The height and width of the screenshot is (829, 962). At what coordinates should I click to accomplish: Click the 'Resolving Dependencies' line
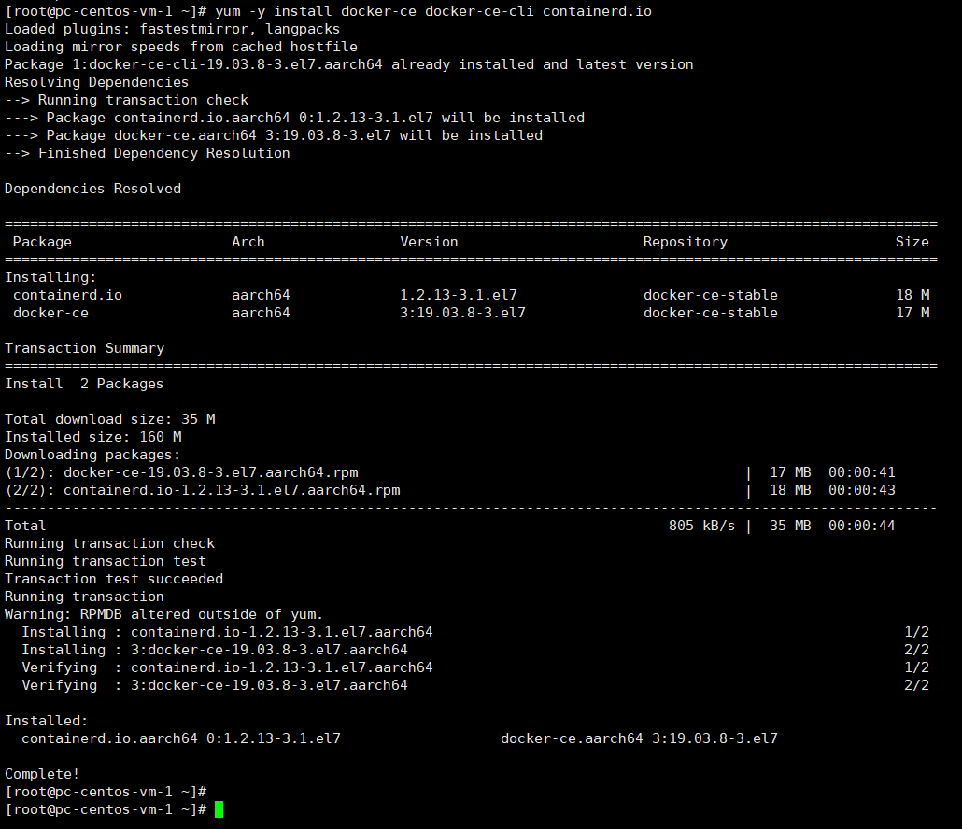click(97, 82)
